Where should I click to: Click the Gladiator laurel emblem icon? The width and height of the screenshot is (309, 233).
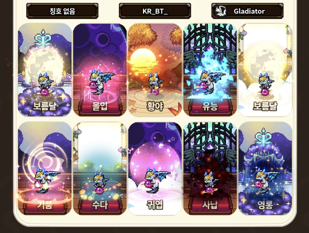[221, 11]
